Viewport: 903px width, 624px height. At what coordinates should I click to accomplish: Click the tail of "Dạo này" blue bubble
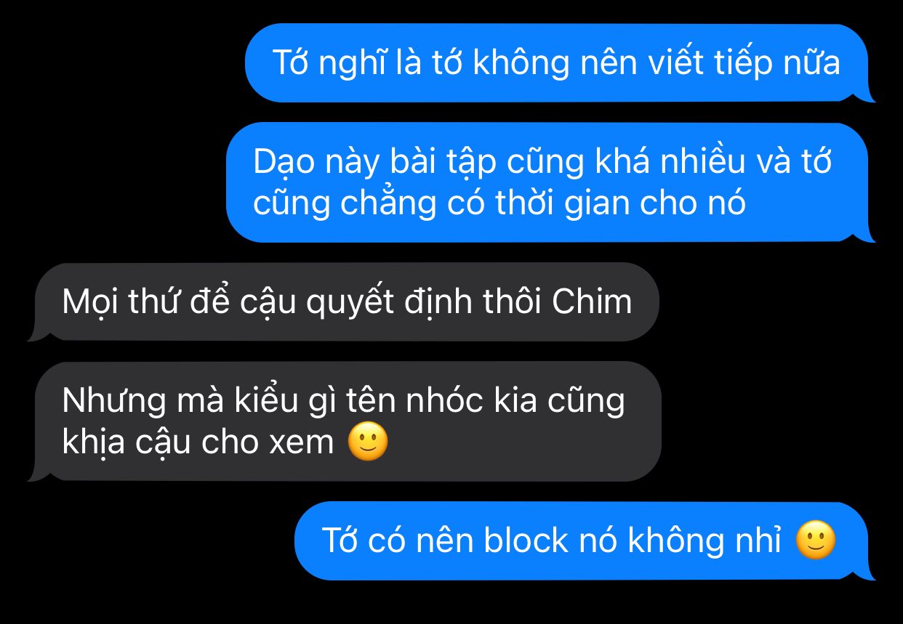click(867, 234)
